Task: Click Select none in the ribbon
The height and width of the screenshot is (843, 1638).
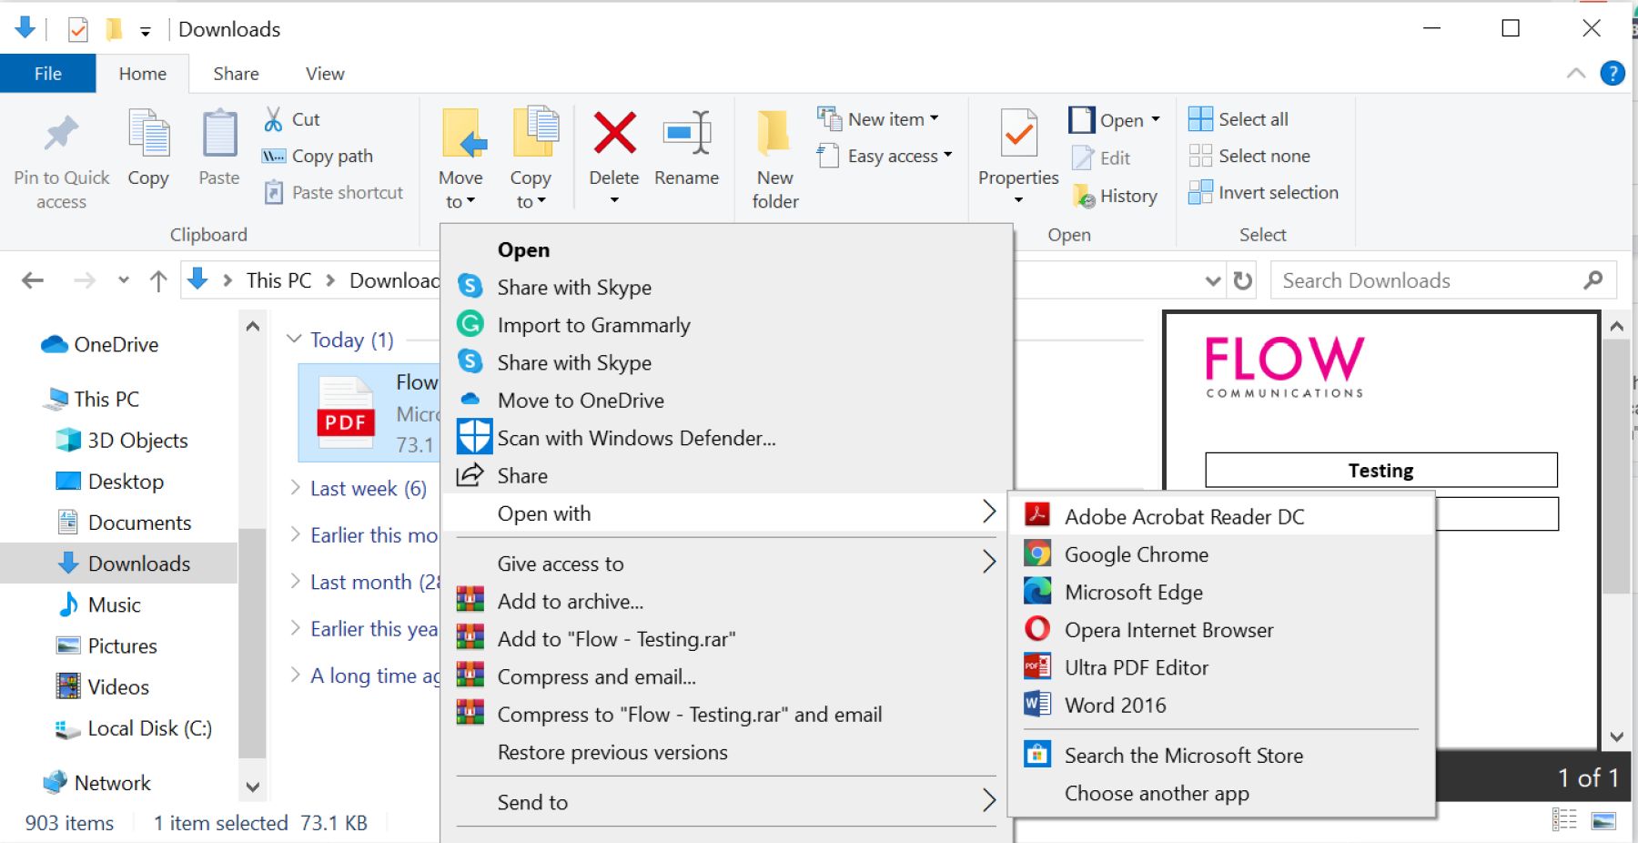Action: [1249, 156]
